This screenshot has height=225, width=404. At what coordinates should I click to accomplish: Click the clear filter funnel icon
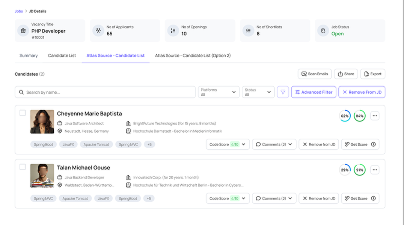click(x=283, y=92)
